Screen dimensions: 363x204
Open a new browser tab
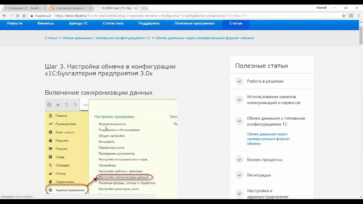click(144, 8)
